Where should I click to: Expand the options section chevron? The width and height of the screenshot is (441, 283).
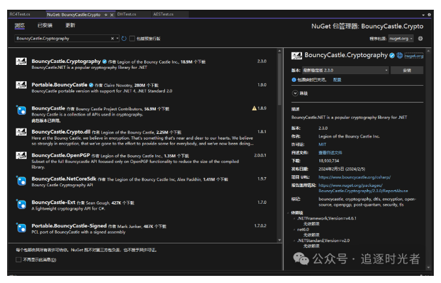coord(295,93)
